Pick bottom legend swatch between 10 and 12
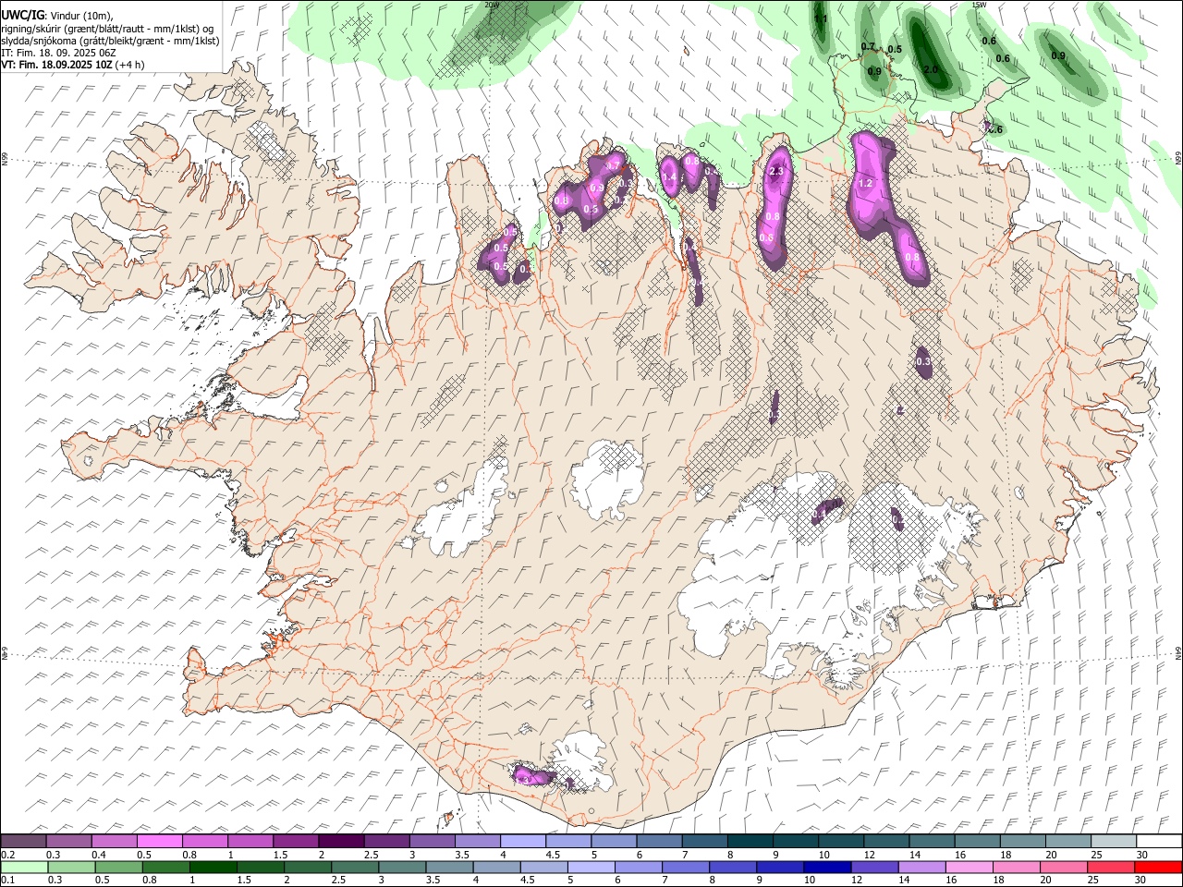Screen dimensions: 1183x887 825,867
